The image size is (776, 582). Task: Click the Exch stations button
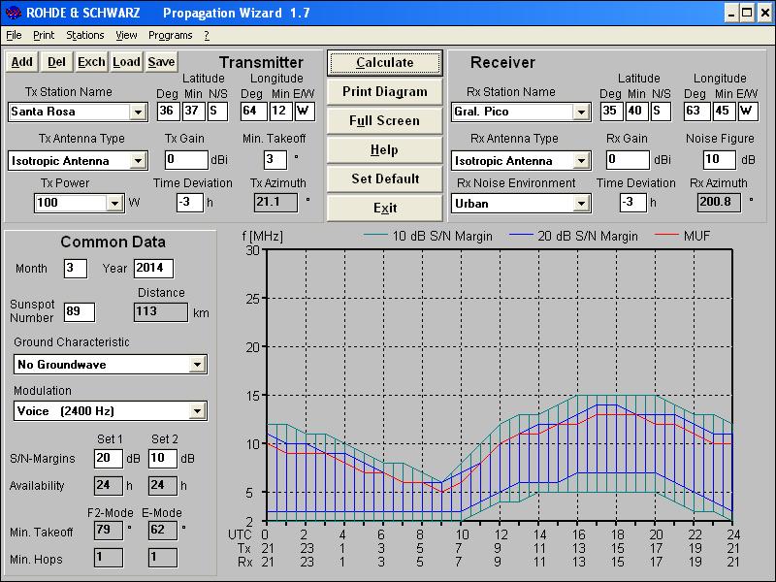click(x=91, y=62)
